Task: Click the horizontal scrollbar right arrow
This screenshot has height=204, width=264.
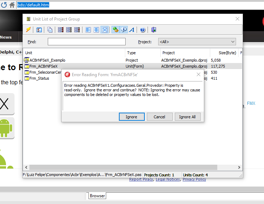Action: point(239,167)
